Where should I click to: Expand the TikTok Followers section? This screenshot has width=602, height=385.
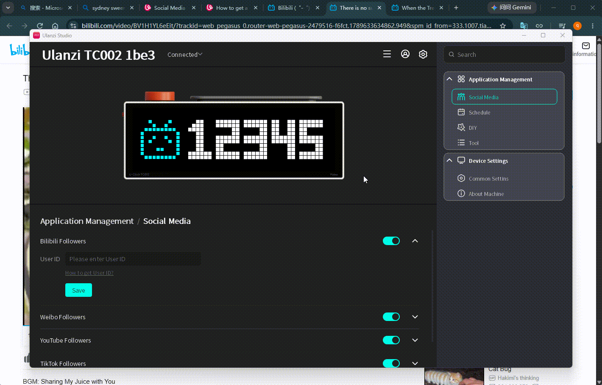(x=415, y=363)
